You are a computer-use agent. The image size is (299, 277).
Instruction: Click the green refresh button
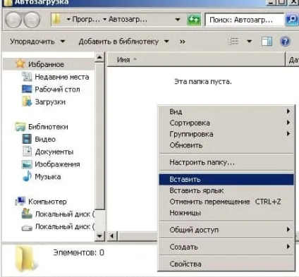(194, 20)
